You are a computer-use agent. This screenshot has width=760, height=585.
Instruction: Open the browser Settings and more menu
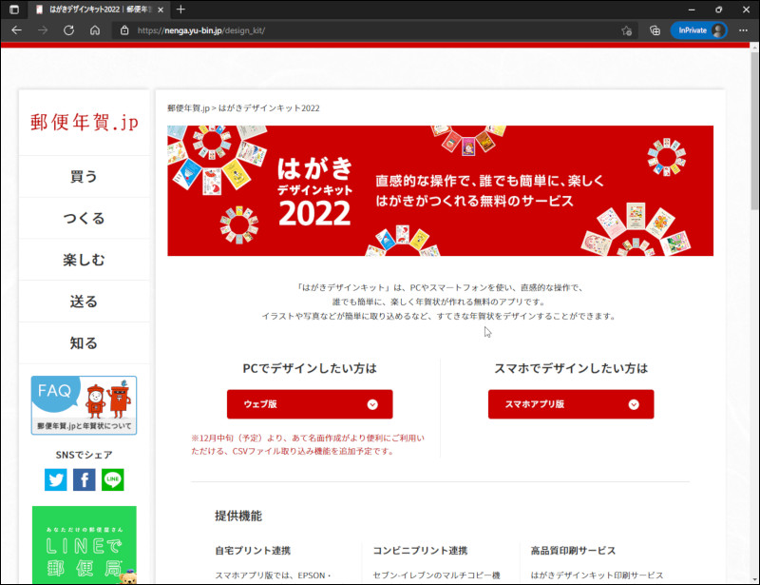tap(743, 30)
